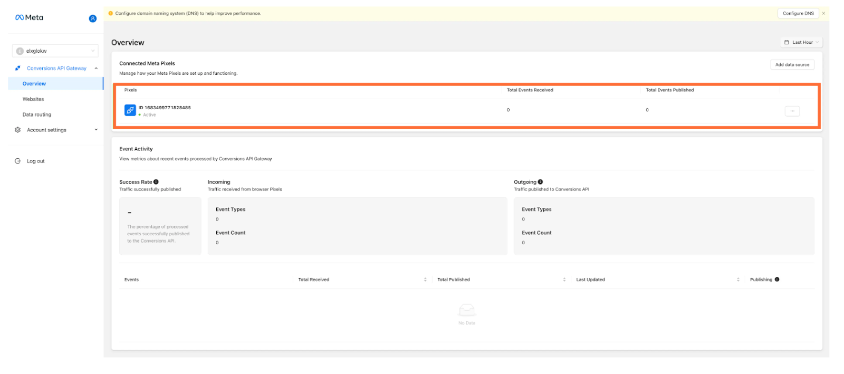
Task: Click the Account settings label
Action: pyautogui.click(x=46, y=130)
